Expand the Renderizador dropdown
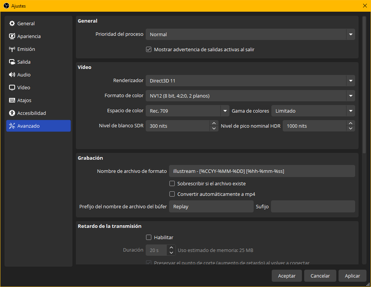 click(x=250, y=81)
